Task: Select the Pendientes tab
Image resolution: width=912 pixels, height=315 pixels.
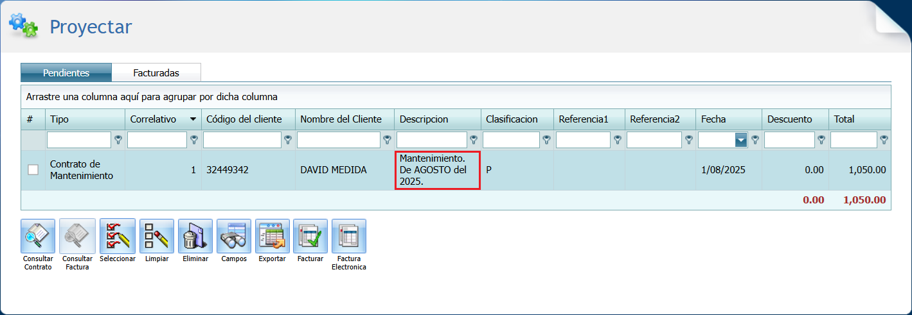Action: [66, 73]
